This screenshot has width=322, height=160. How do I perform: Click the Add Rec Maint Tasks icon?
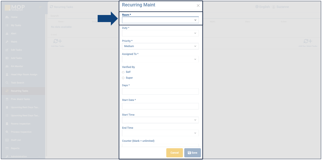tap(308, 42)
